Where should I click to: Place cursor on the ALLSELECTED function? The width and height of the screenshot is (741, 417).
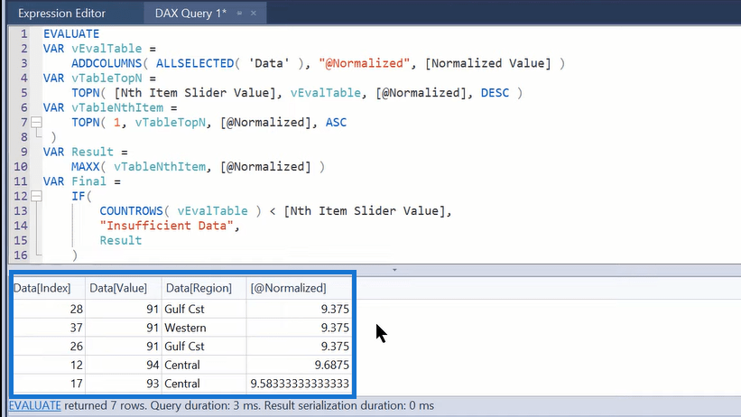[195, 63]
